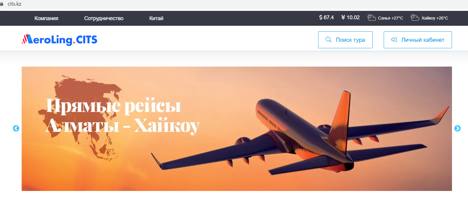Viewport: 468px width, 209px height.
Task: Go to homepage via AeroLing.CITS logo
Action: [59, 40]
